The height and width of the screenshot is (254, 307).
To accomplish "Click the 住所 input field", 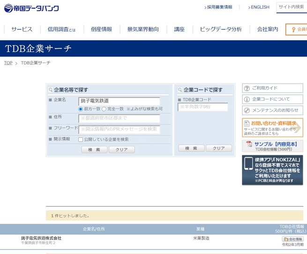I will pyautogui.click(x=119, y=118).
